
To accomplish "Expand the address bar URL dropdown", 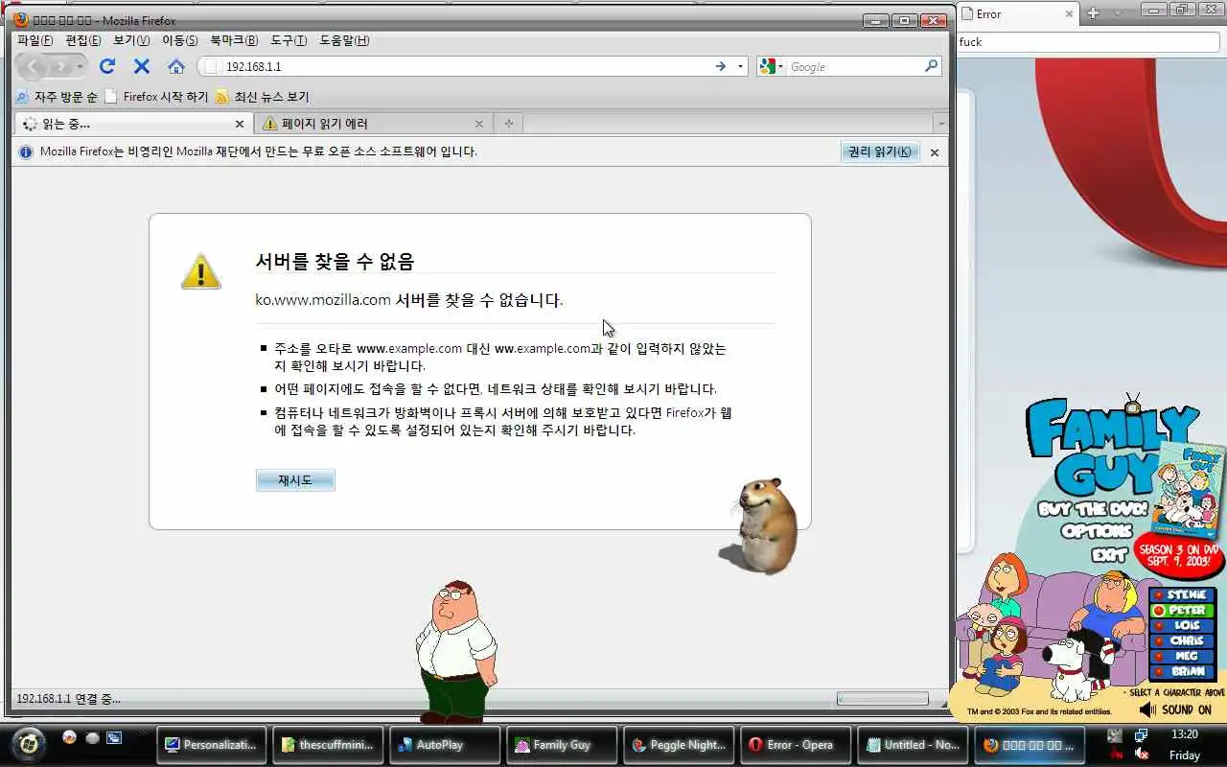I will tap(740, 66).
